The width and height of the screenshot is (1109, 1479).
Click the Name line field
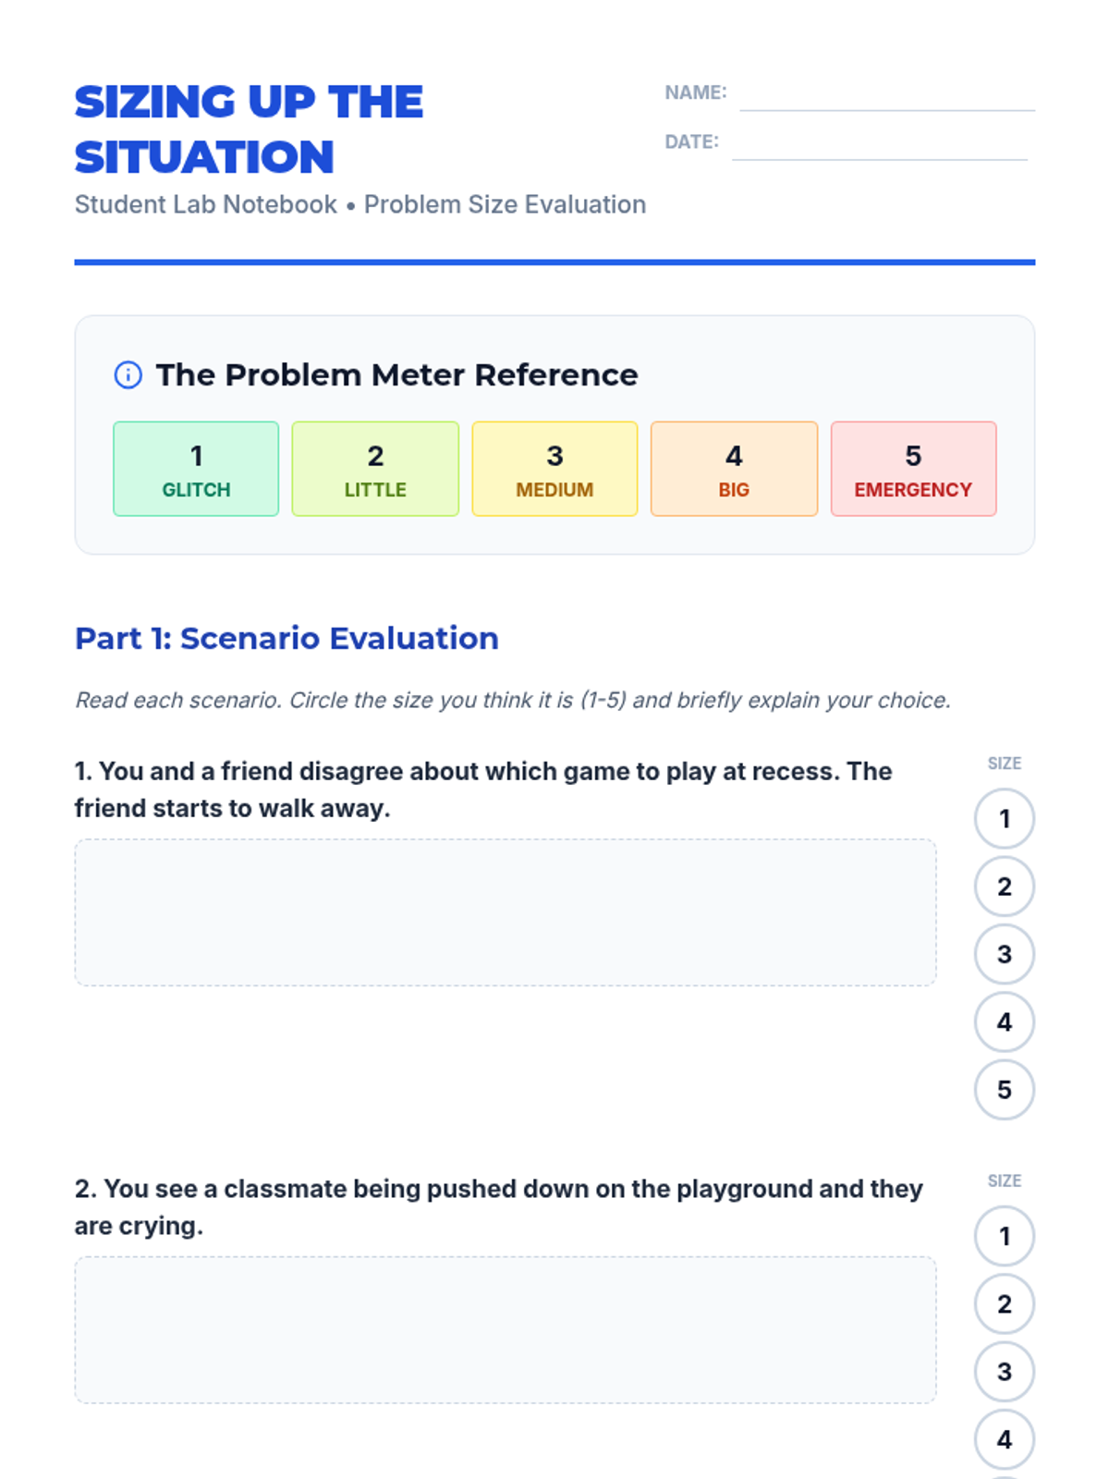click(887, 94)
